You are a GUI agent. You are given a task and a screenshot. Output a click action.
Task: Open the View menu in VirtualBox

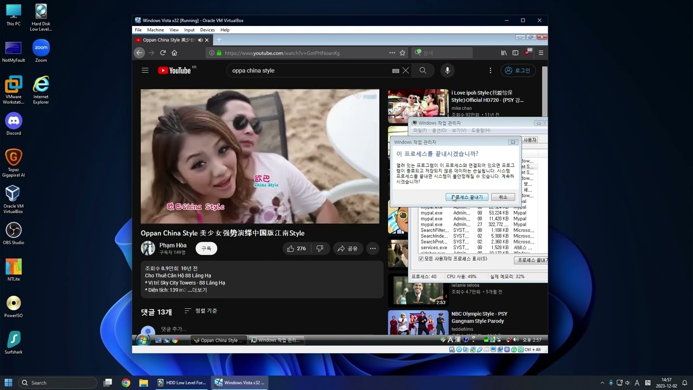point(174,30)
